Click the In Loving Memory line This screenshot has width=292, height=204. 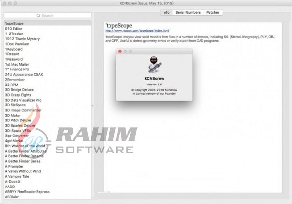coord(154,94)
